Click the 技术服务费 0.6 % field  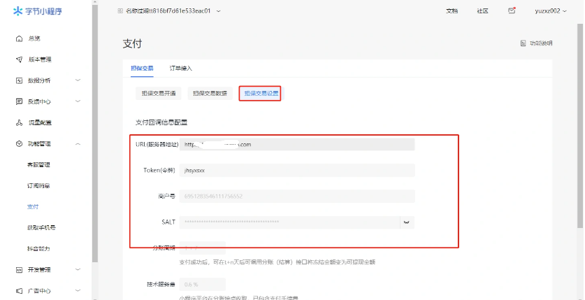[x=203, y=285]
